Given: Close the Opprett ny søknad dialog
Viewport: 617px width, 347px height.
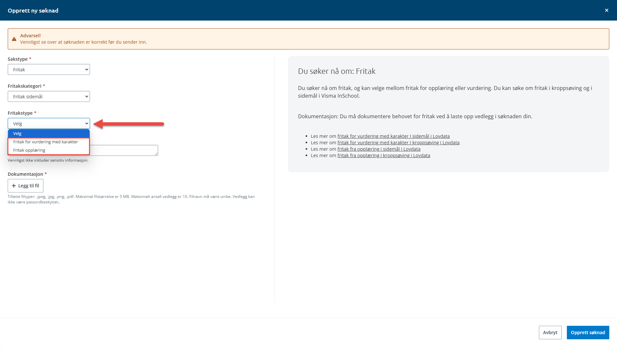Looking at the screenshot, I should 606,10.
